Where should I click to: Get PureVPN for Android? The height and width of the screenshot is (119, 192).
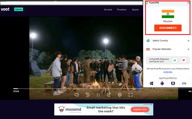tap(162, 83)
